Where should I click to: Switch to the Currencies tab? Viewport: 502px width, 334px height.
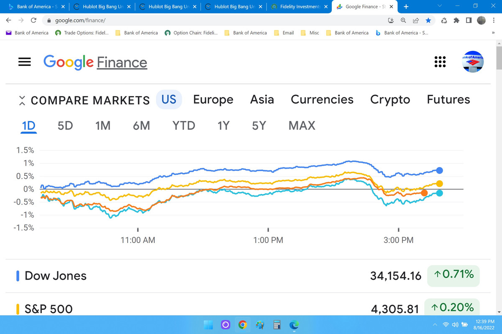[322, 99]
